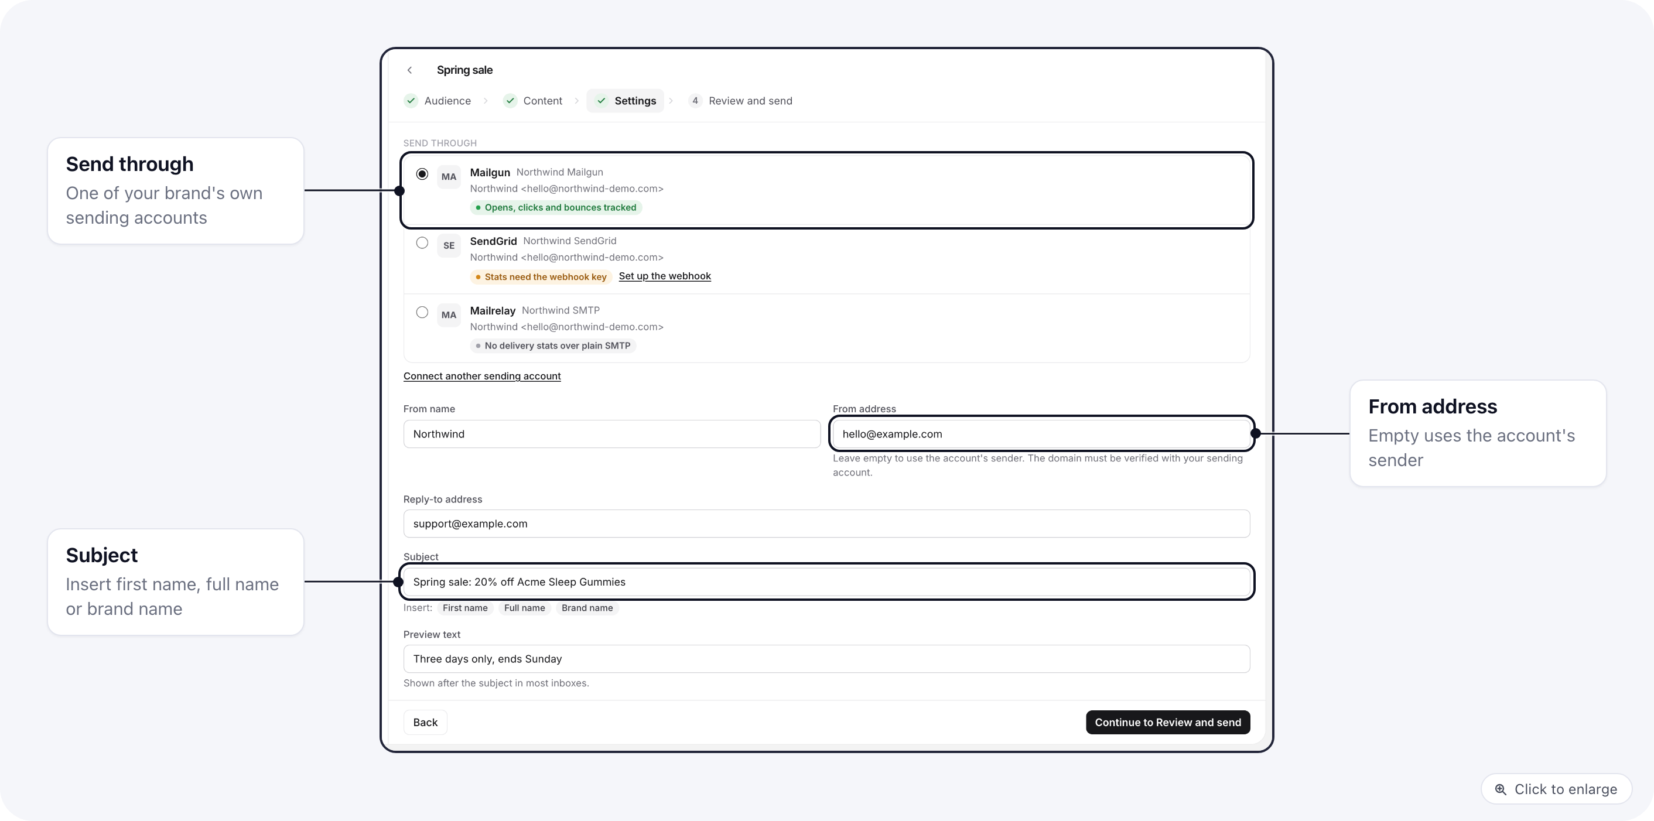
Task: Click the step number 4 badge
Action: [695, 101]
